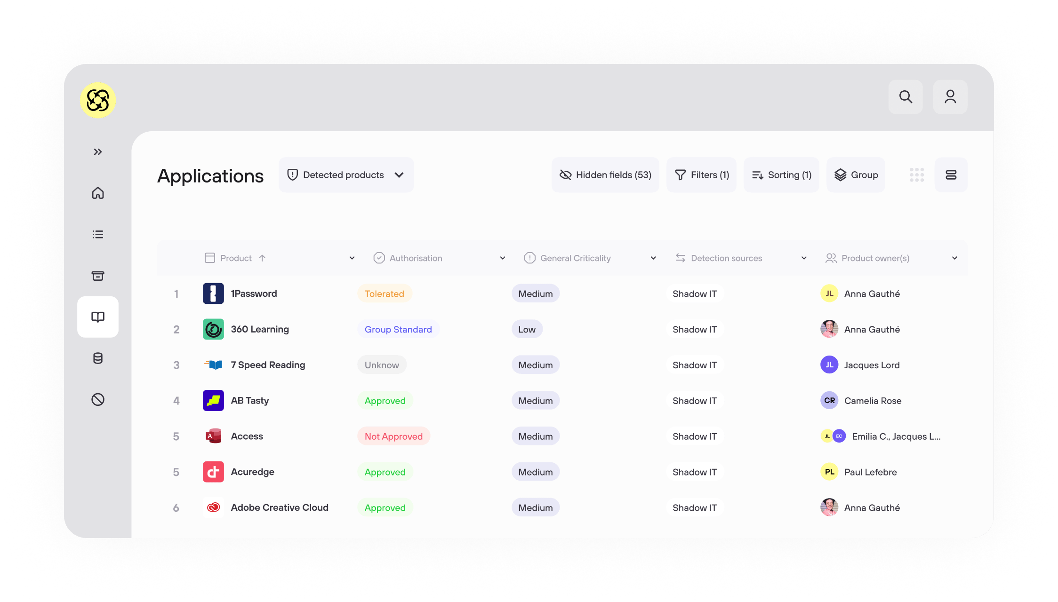Toggle visibility of Hidden fields (53)

pos(605,174)
